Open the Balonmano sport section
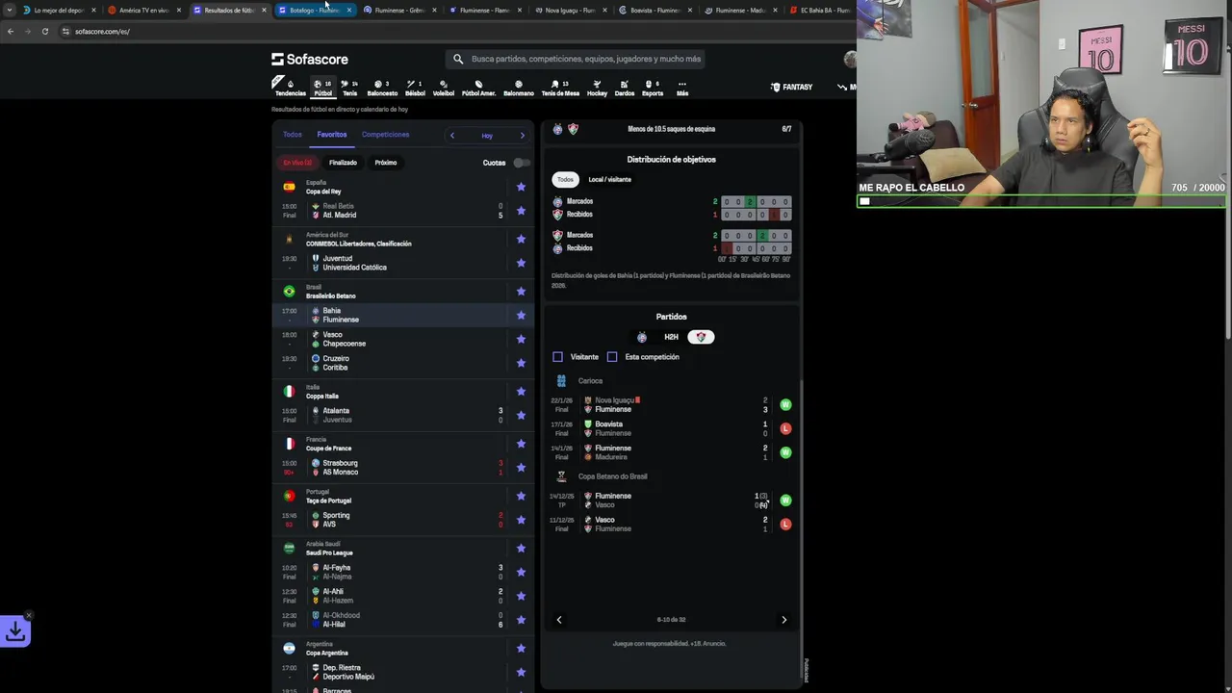 tap(519, 88)
